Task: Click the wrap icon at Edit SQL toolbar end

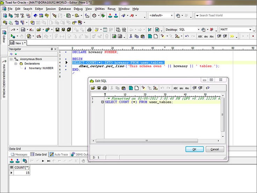Action: coord(207,88)
